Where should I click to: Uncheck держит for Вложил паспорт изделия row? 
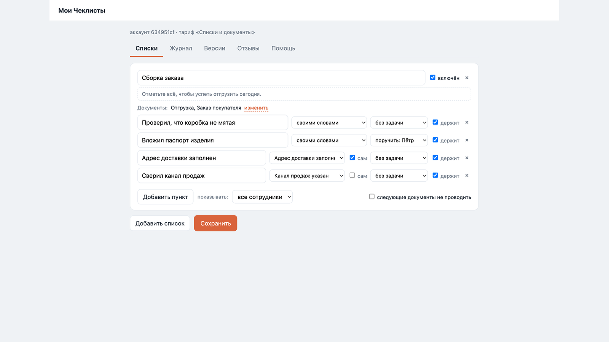point(435,140)
